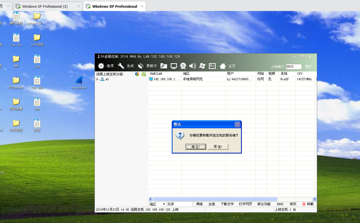
Task: Click the 筛选 filter button
Action: tap(199, 204)
